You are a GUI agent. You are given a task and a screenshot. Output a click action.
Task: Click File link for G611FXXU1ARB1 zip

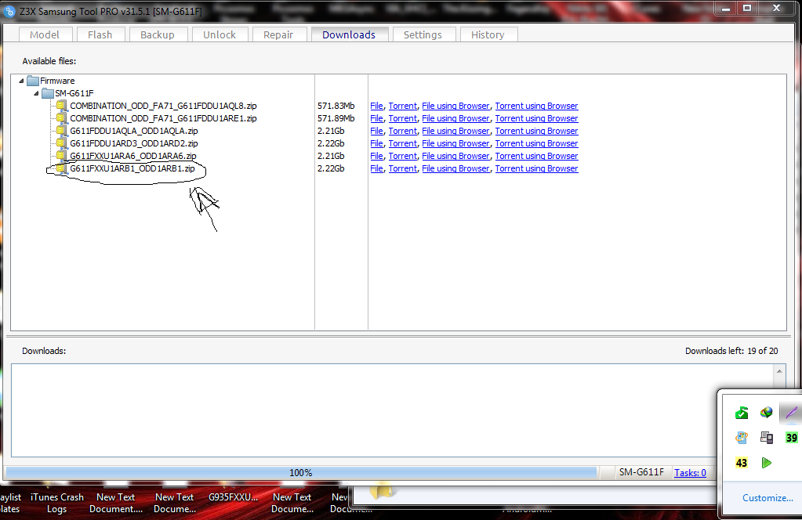click(x=376, y=168)
